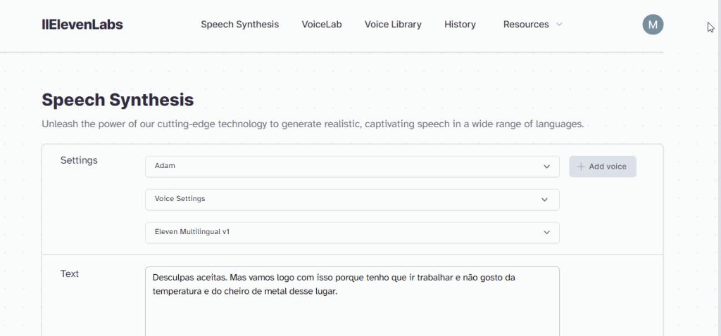
Task: Click the Text section label
Action: (x=70, y=273)
